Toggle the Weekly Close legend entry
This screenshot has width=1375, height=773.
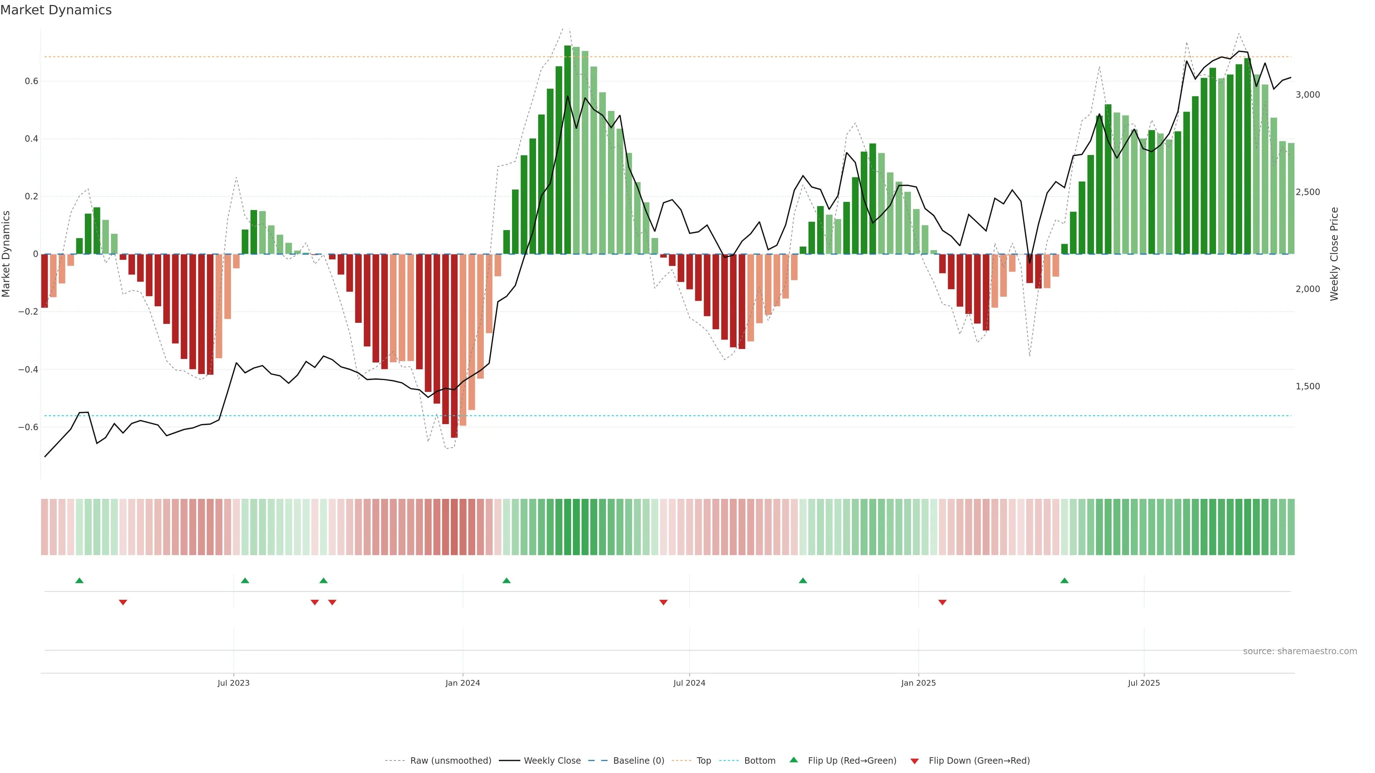[x=552, y=761]
